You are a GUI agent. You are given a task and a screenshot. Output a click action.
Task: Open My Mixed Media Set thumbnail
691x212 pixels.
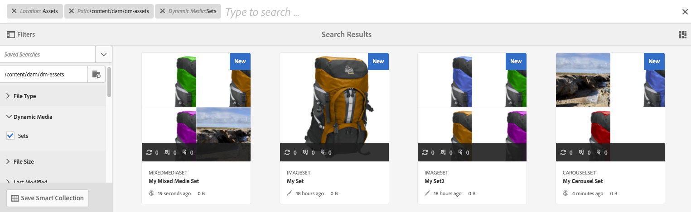196,107
